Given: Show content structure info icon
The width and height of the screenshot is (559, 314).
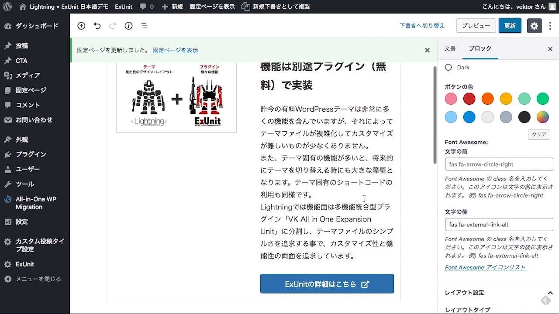Looking at the screenshot, I should [x=128, y=26].
